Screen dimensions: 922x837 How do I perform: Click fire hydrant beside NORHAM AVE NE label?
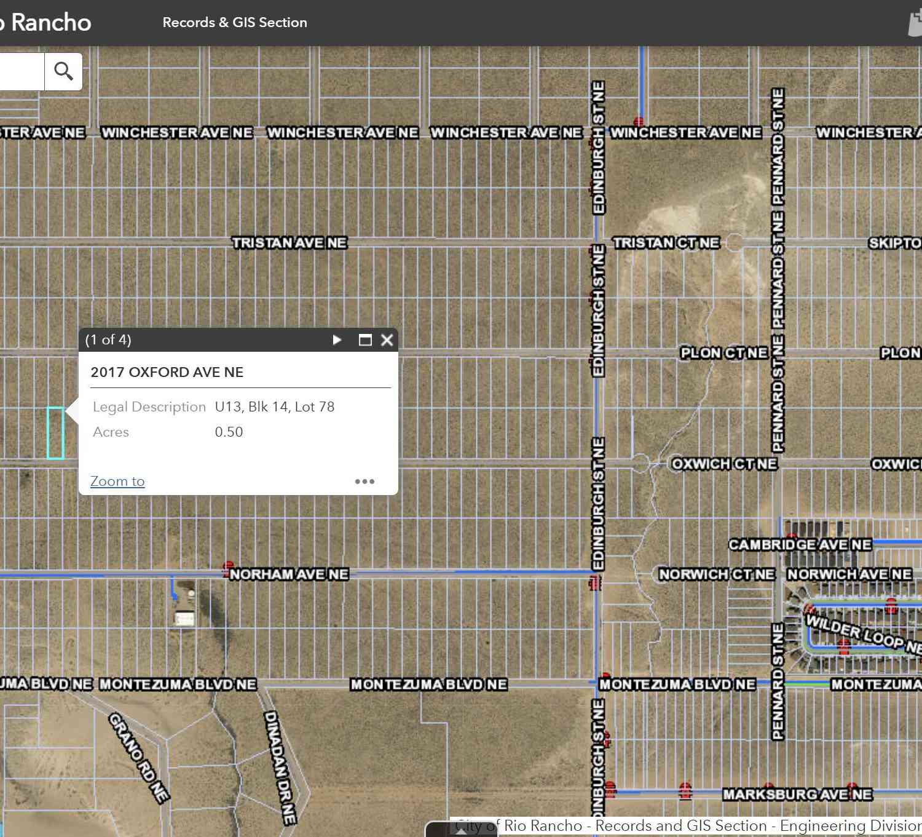228,568
